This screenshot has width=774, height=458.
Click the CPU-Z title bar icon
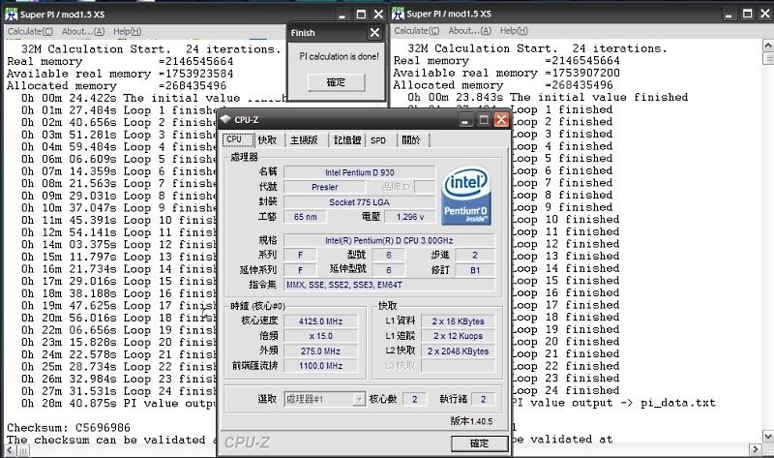(226, 119)
